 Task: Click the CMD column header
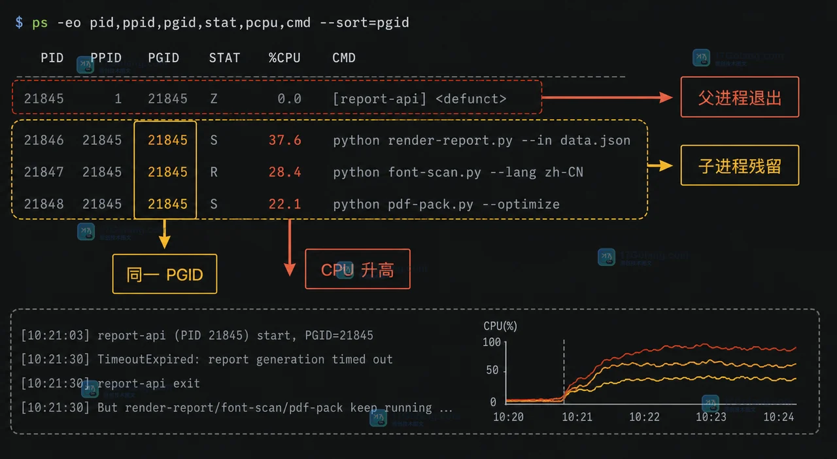point(344,58)
